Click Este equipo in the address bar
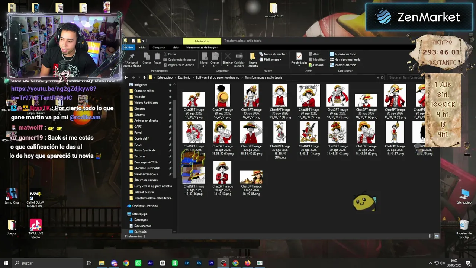This screenshot has height=268, width=476. pos(165,77)
